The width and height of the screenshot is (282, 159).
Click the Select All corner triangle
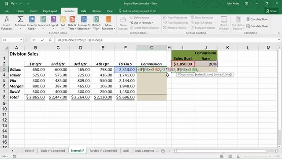(6, 48)
